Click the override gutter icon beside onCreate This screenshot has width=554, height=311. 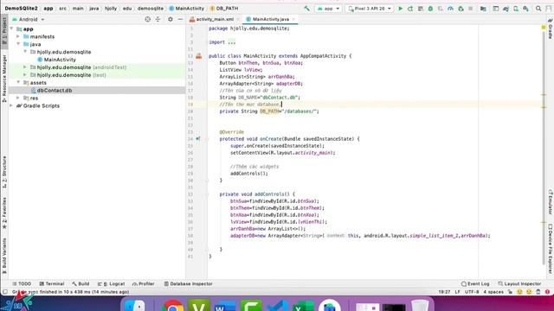pos(198,139)
